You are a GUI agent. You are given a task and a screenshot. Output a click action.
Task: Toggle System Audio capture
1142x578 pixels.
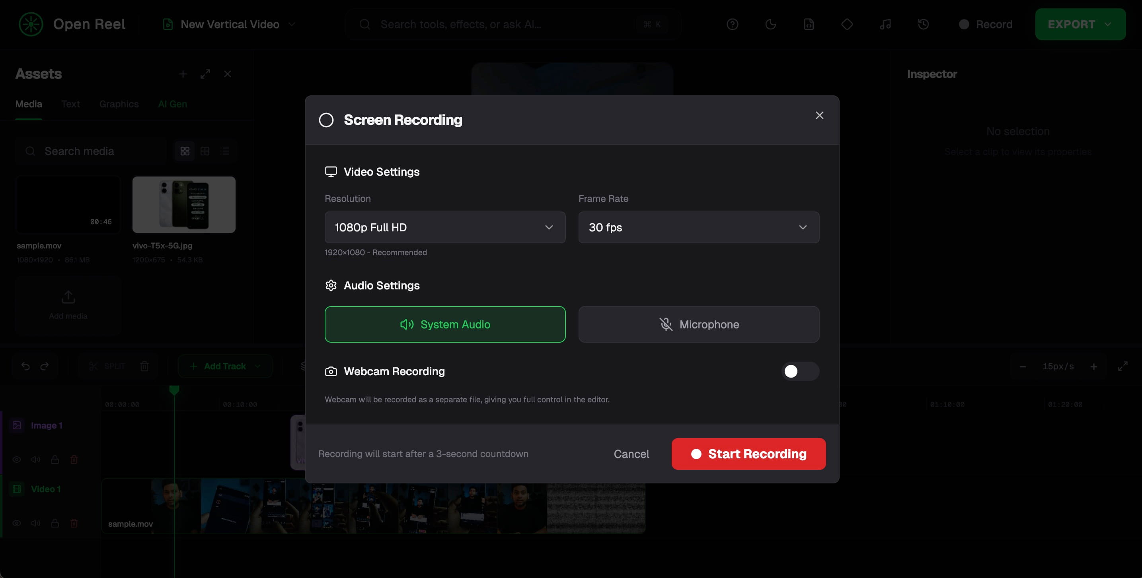point(444,324)
